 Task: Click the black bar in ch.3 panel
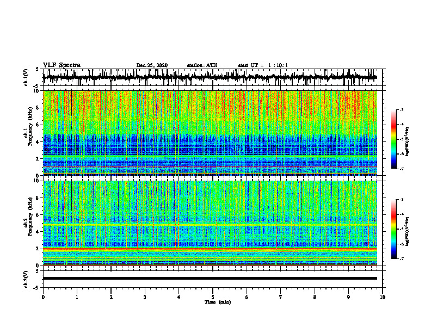point(210,279)
